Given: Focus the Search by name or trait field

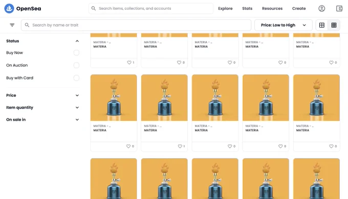Looking at the screenshot, I should tap(136, 25).
